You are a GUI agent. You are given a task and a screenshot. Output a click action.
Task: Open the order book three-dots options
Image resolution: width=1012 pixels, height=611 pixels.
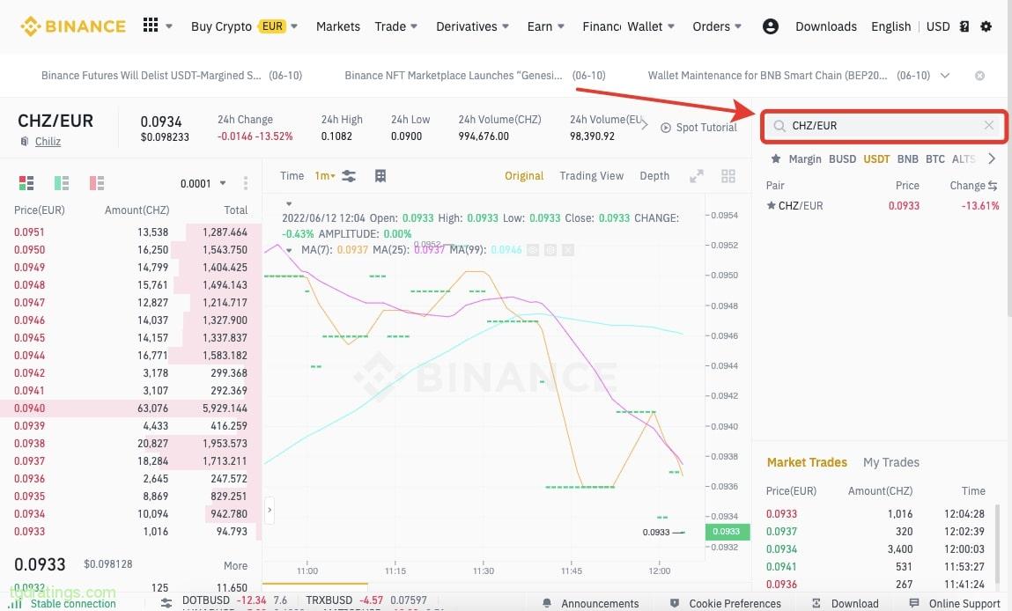pyautogui.click(x=245, y=183)
